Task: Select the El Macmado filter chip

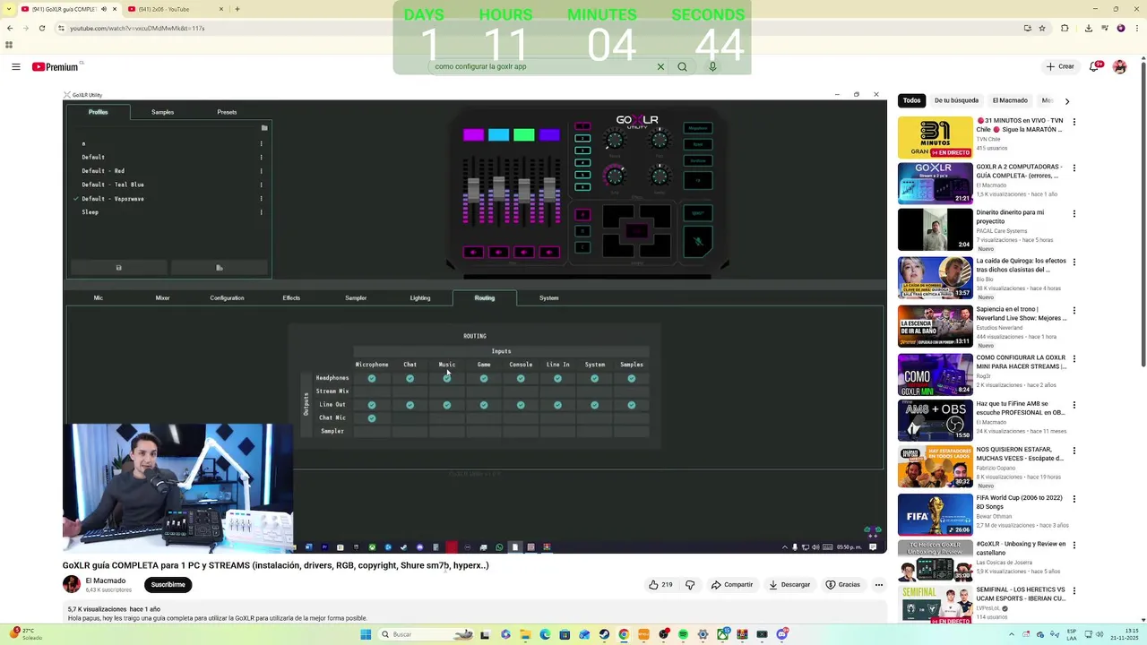Action: (1009, 100)
